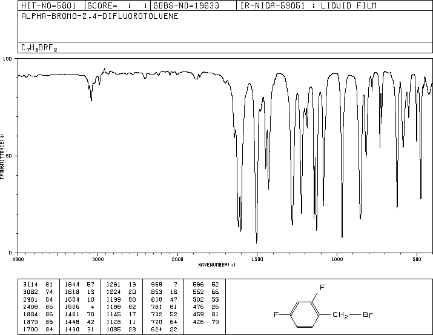Click peak table entry 853
The width and height of the screenshot is (433, 335).
pos(157,292)
